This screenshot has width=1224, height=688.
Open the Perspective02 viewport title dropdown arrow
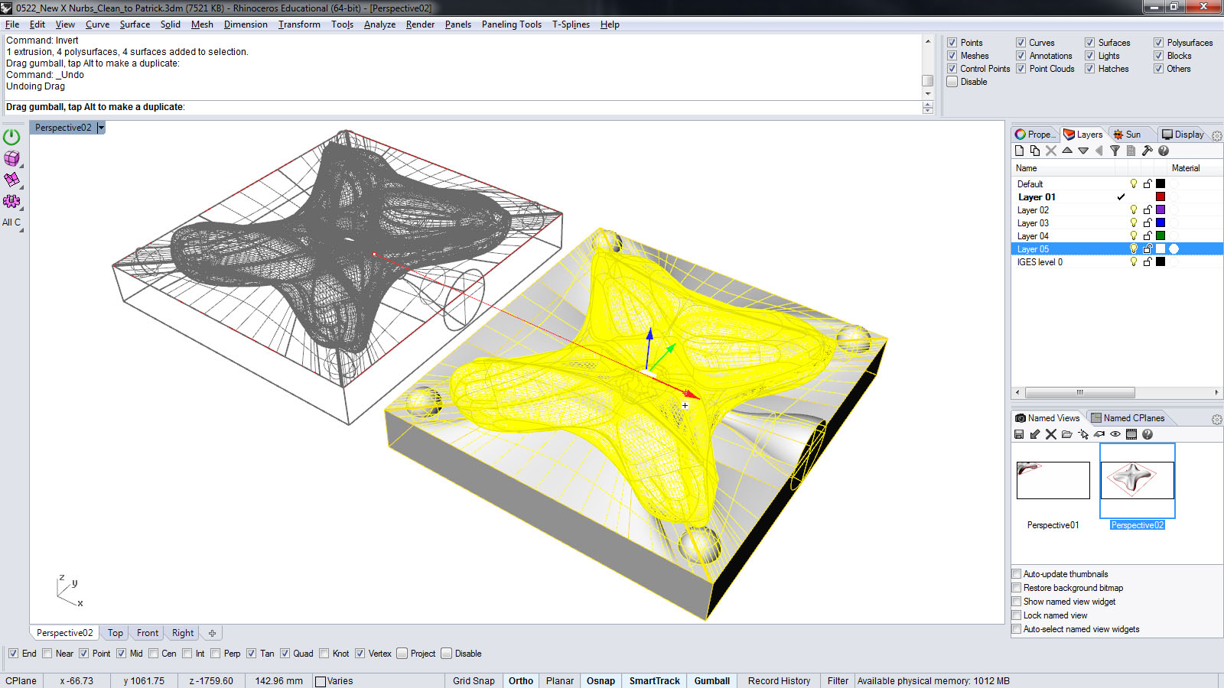tap(101, 128)
